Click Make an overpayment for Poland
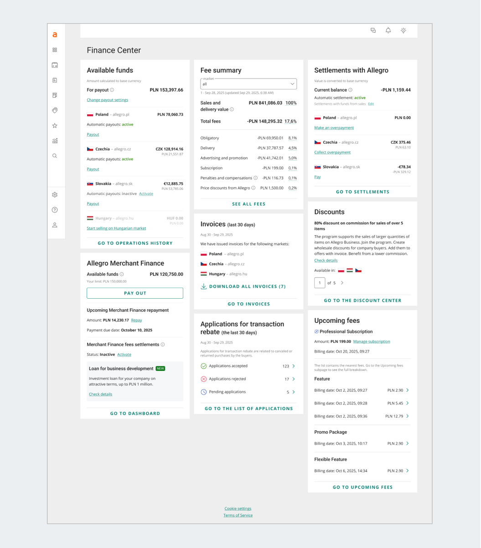 click(x=334, y=128)
